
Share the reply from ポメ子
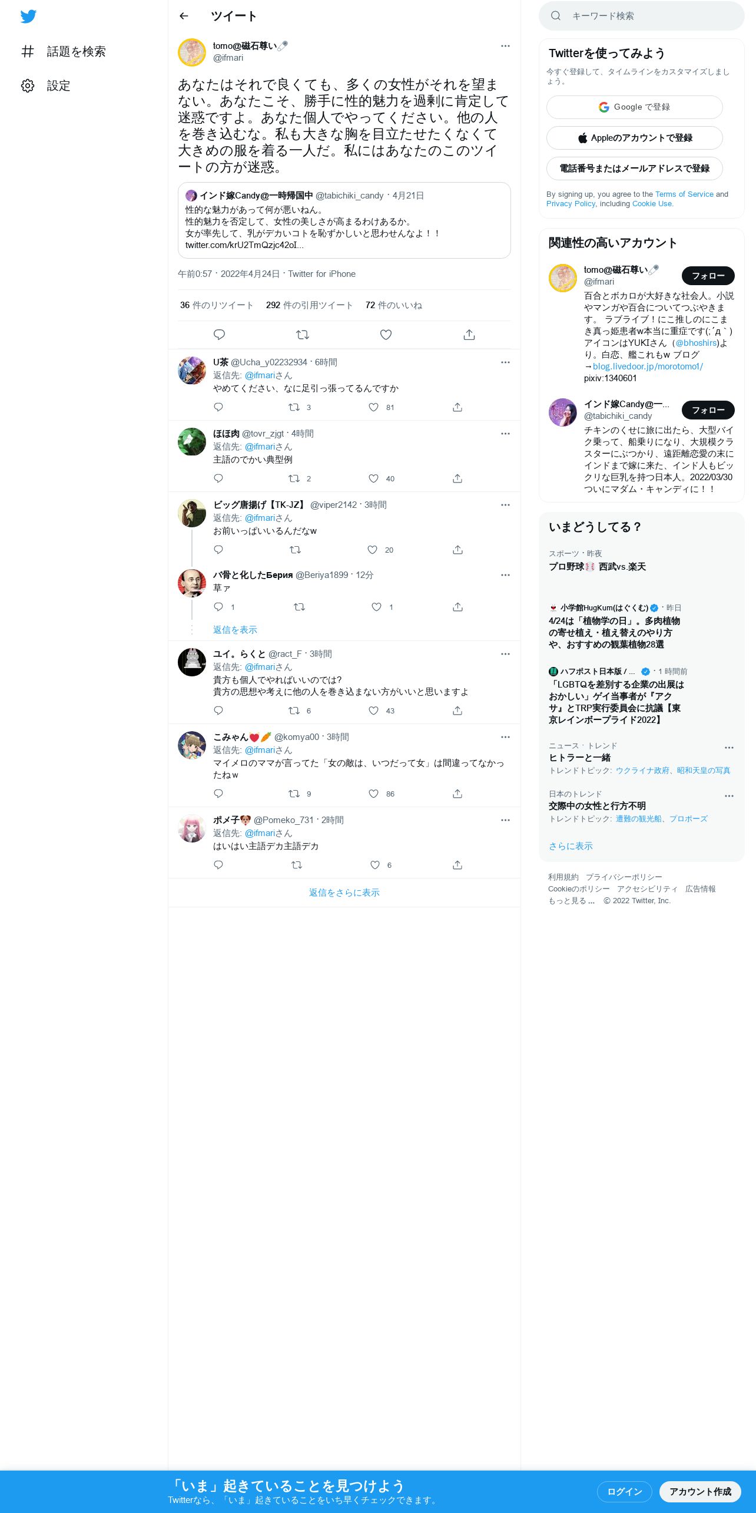pyautogui.click(x=457, y=865)
